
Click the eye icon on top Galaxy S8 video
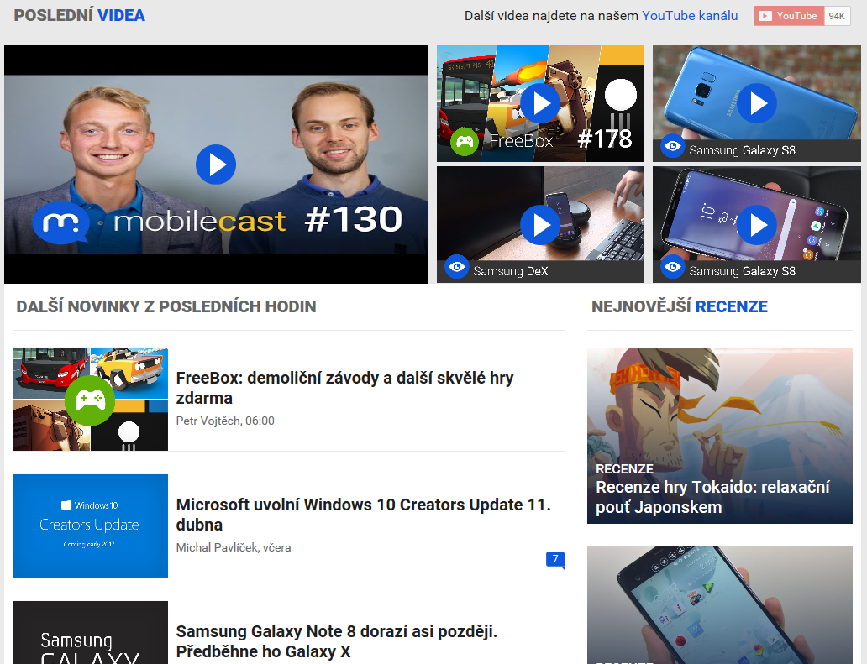(672, 146)
